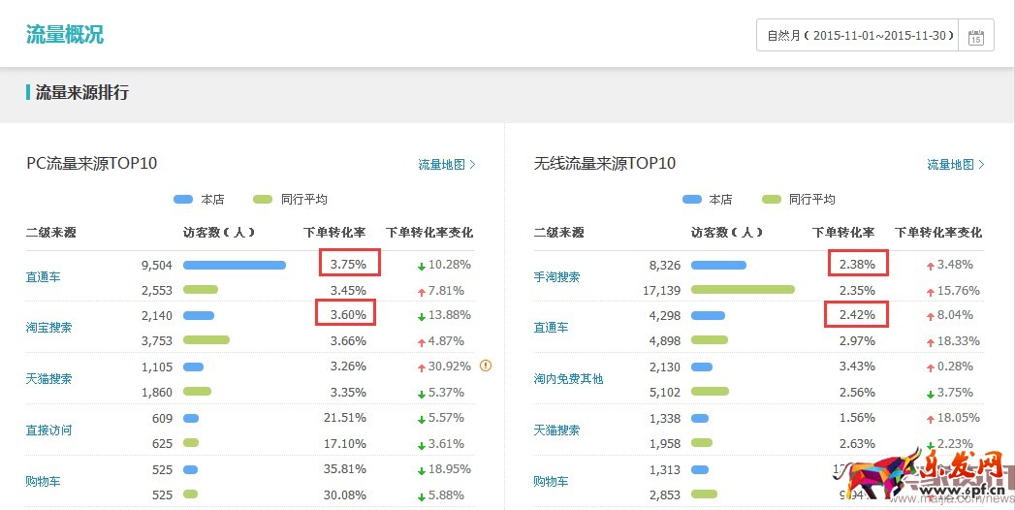Toggle the blue 本店 legend in the 无线 panel

pos(706,200)
